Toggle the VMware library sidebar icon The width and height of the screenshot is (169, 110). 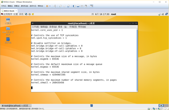click(x=74, y=6)
